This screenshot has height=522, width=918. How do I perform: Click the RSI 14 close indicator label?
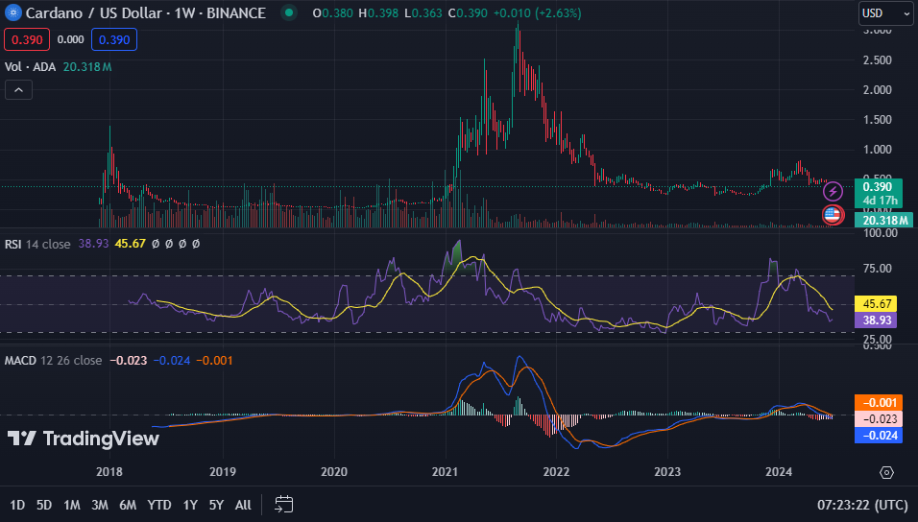[37, 244]
